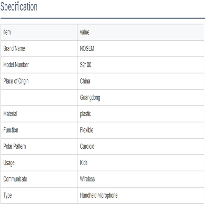Viewport: 205px width, 205px height.
Task: Select the Polar Pattern label
Action: tap(15, 146)
